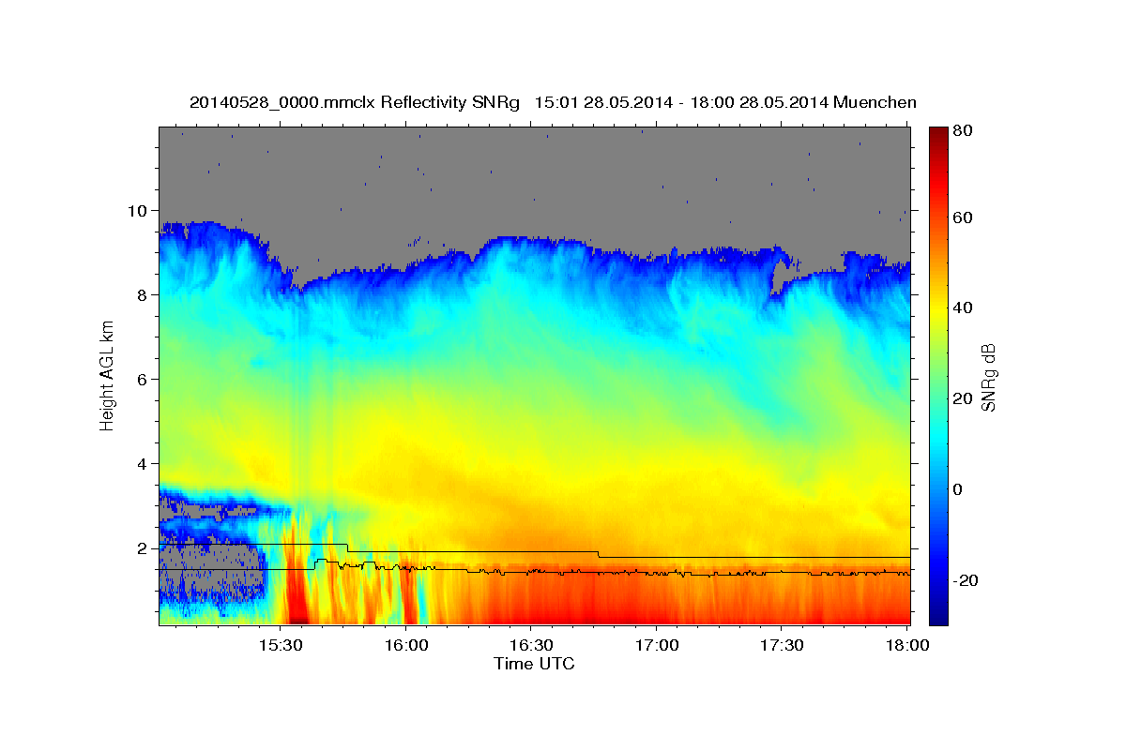Click the colorbar value -20
This screenshot has height=750, width=1126.
pyautogui.click(x=966, y=580)
